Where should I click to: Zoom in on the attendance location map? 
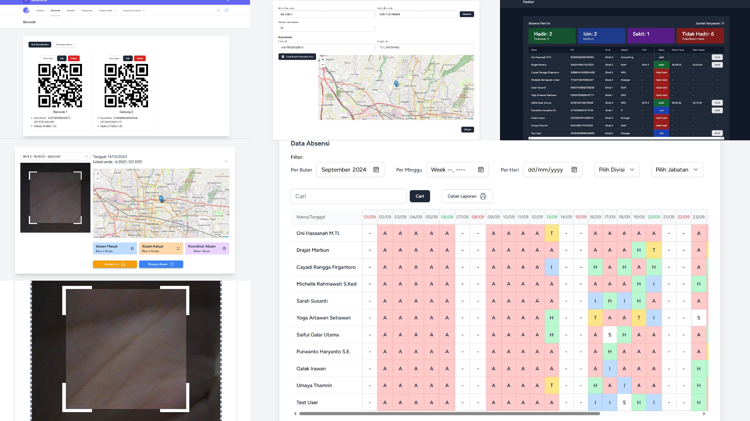[98, 173]
